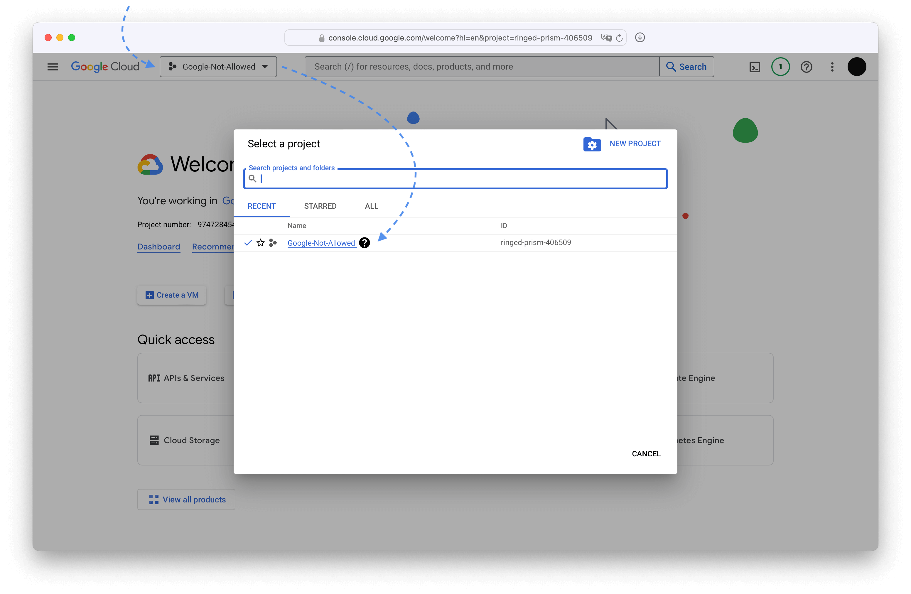Image resolution: width=911 pixels, height=594 pixels.
Task: Click the NEW PROJECT button
Action: coord(622,144)
